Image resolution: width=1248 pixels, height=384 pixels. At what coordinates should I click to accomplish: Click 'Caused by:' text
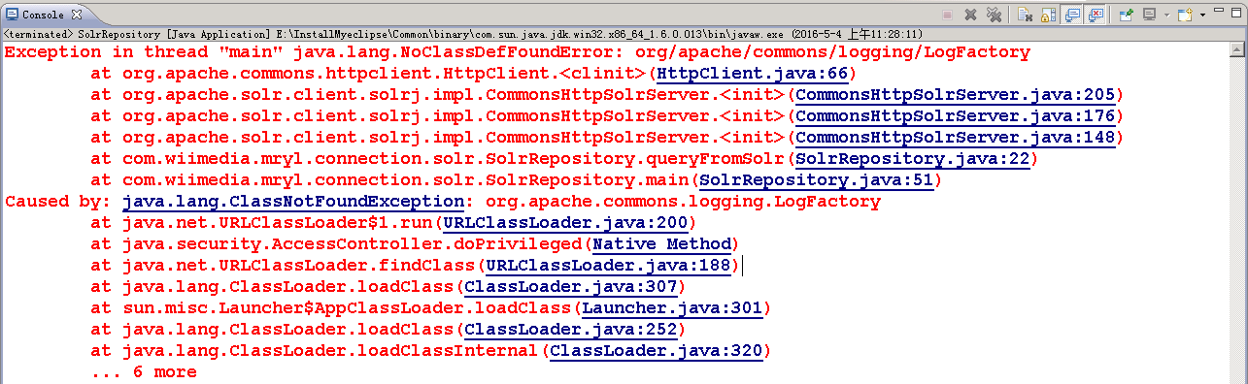(x=58, y=202)
